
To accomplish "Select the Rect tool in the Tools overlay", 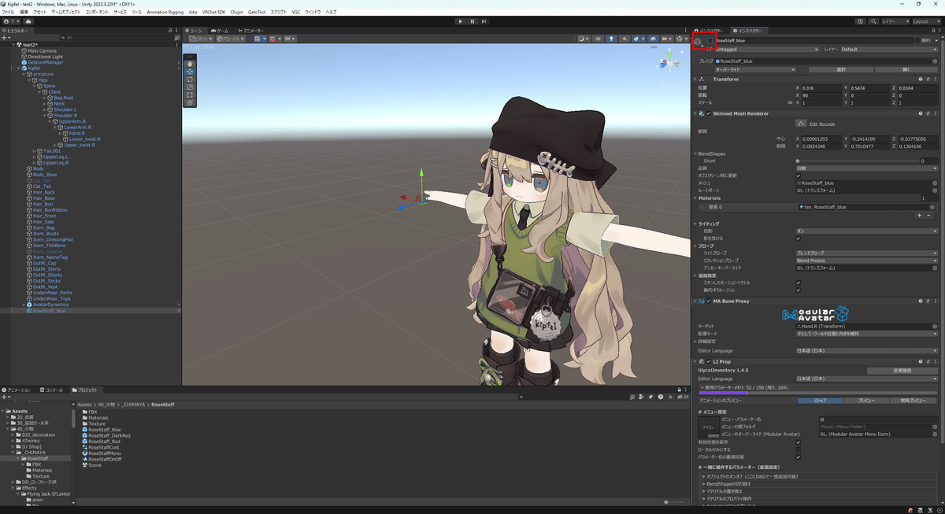I will pos(189,93).
